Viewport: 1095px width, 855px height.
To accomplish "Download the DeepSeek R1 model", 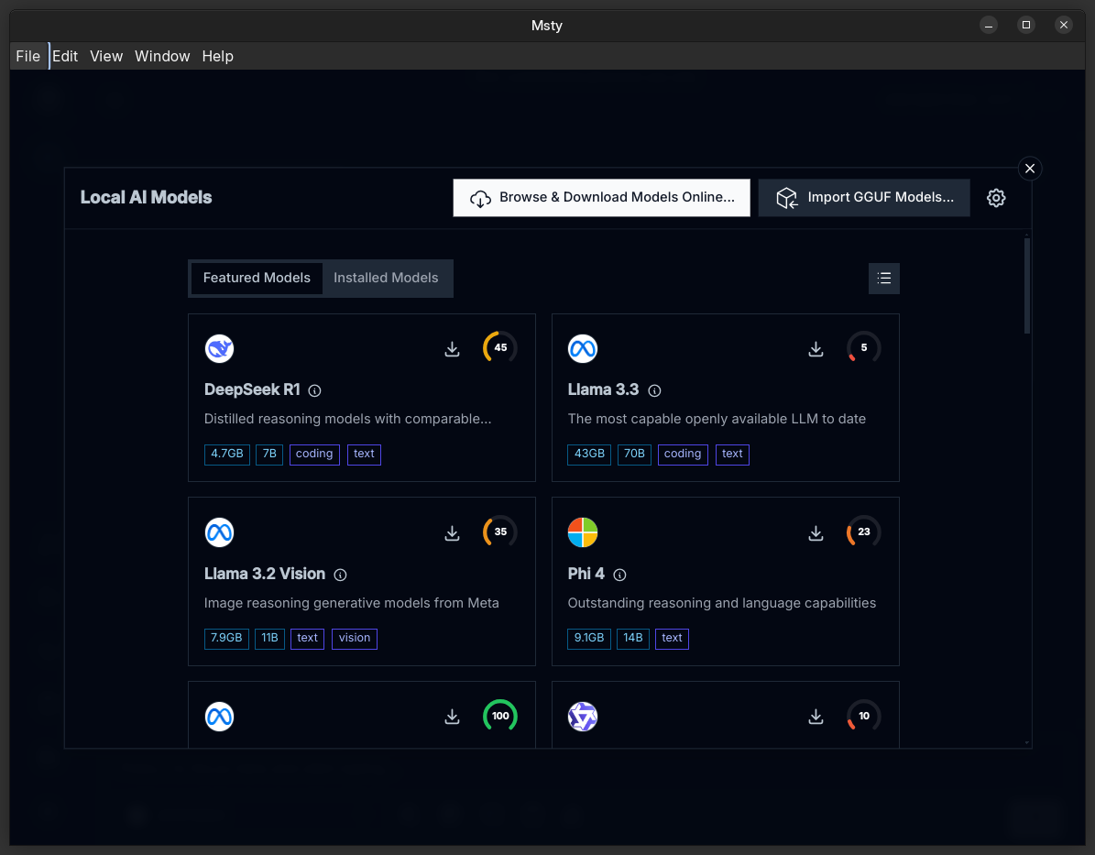I will click(x=452, y=349).
